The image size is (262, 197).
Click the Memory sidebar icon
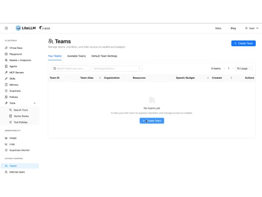(6, 85)
